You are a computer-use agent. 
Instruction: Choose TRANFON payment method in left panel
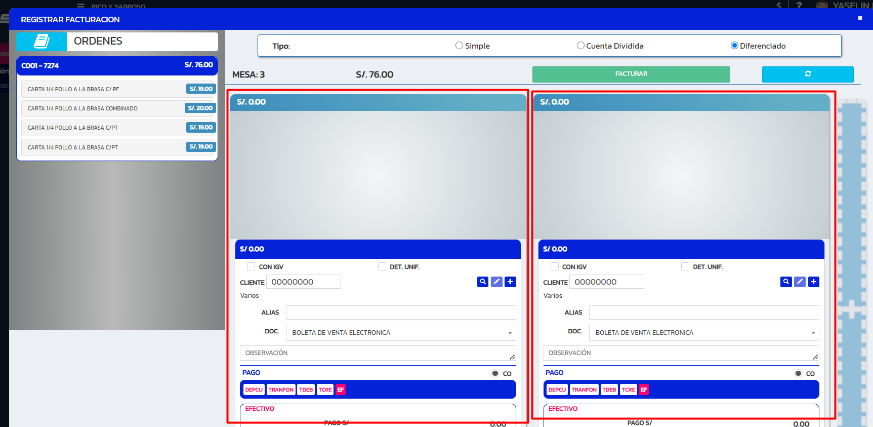pos(281,390)
